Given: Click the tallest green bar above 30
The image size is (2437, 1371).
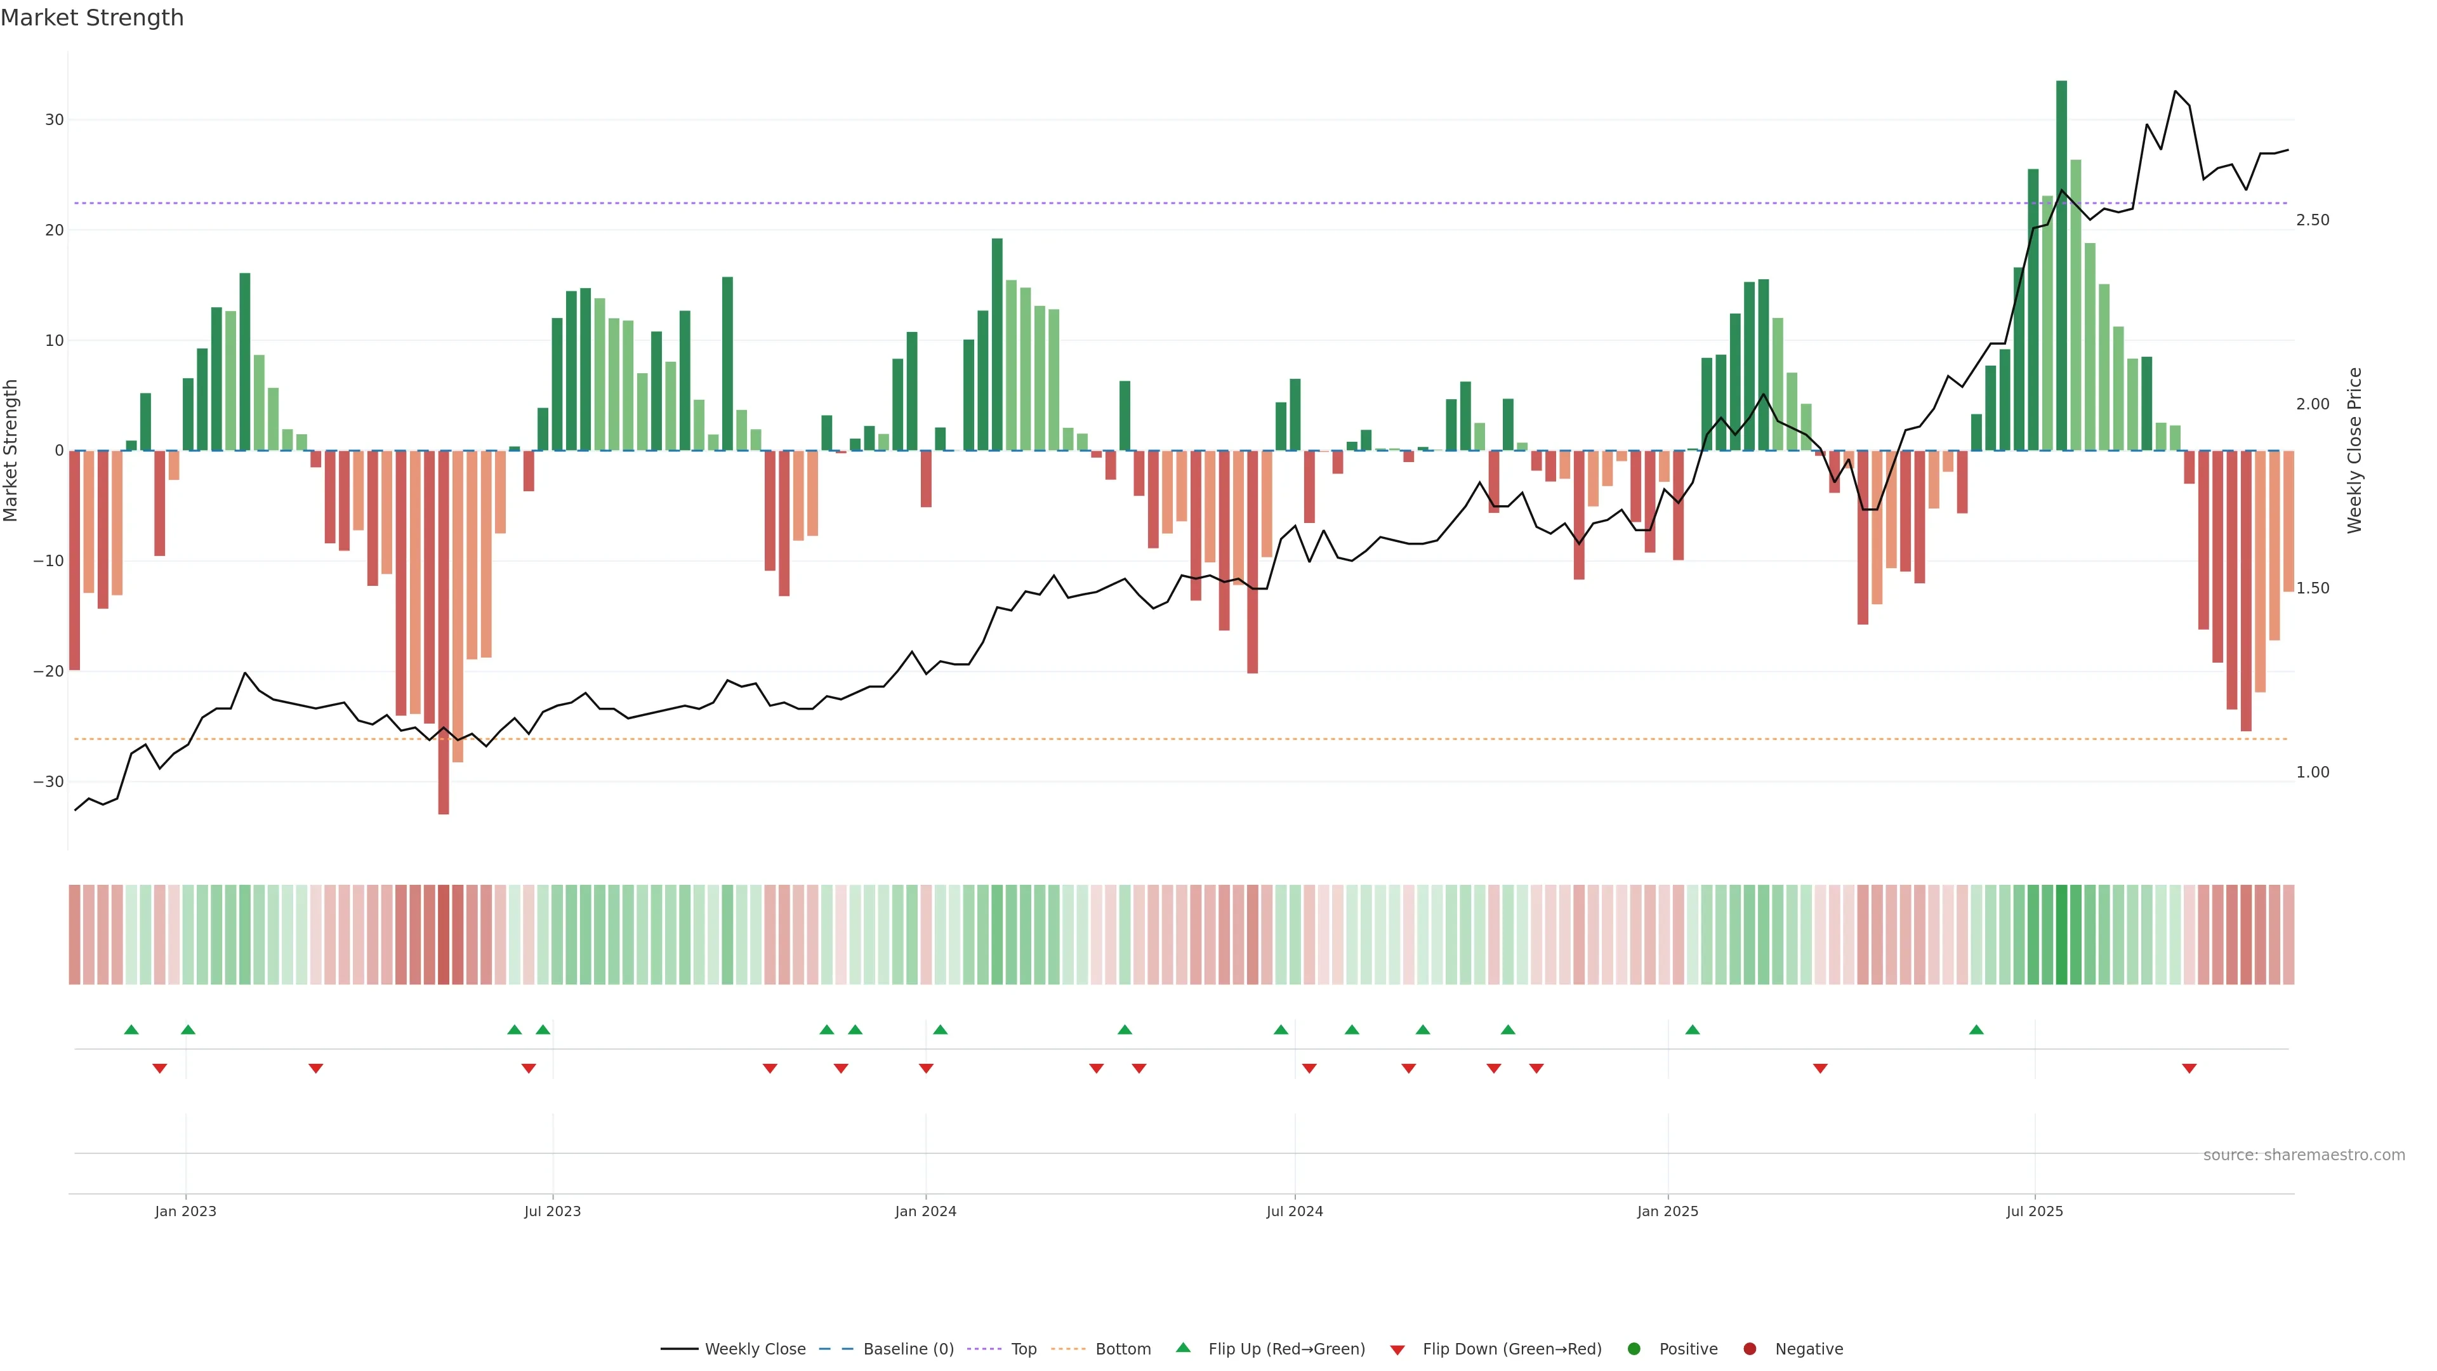Looking at the screenshot, I should [x=2061, y=265].
